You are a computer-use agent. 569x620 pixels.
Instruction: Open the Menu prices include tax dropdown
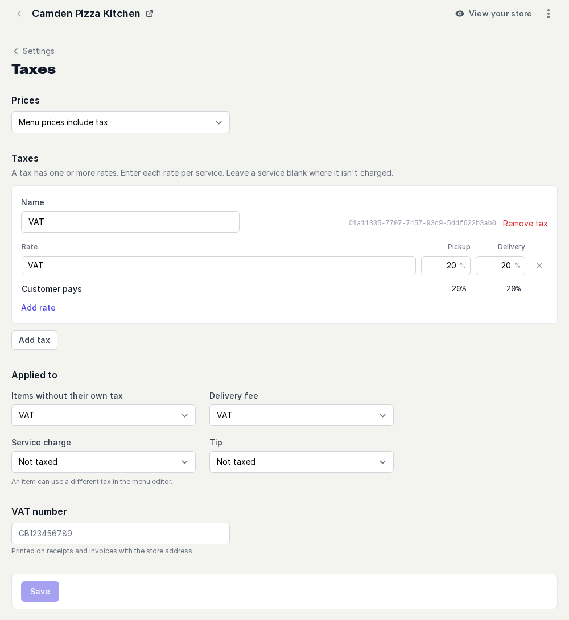[x=121, y=122]
